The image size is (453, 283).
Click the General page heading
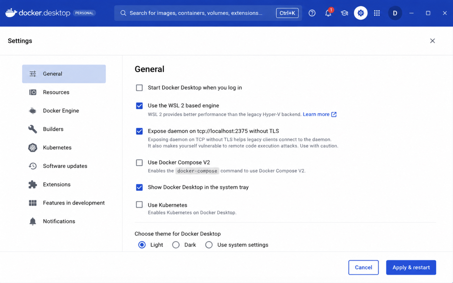150,69
